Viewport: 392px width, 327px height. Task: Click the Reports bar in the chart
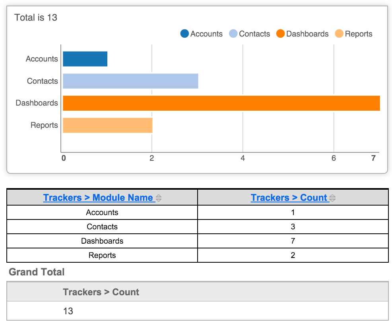click(107, 125)
